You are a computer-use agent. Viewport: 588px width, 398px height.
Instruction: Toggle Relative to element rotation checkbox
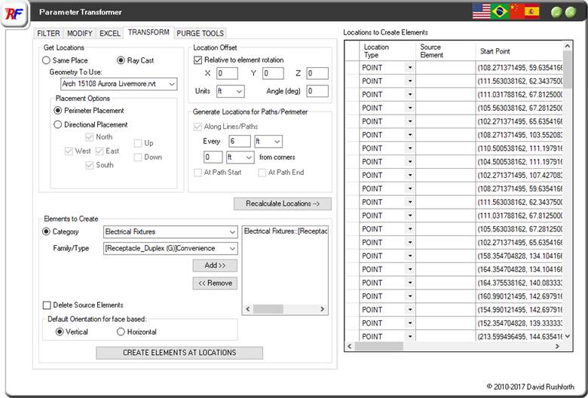[x=198, y=60]
